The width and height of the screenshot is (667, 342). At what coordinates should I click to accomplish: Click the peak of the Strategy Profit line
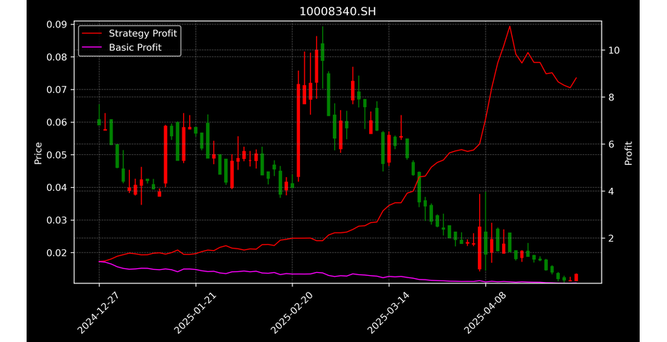pos(509,27)
